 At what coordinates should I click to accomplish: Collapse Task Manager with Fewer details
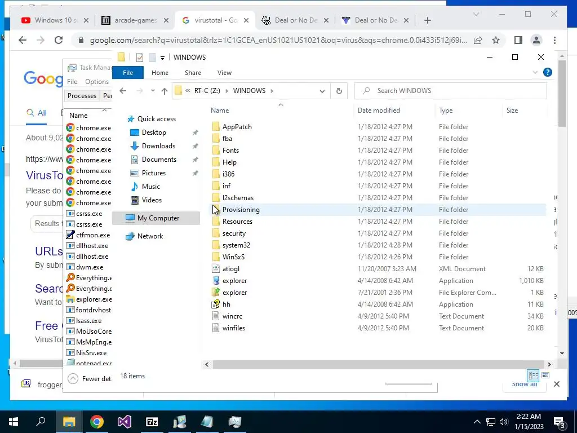(90, 378)
